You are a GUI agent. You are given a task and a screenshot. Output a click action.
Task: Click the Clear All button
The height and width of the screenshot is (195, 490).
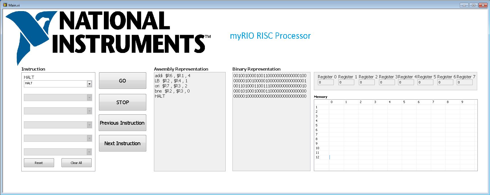pyautogui.click(x=76, y=163)
